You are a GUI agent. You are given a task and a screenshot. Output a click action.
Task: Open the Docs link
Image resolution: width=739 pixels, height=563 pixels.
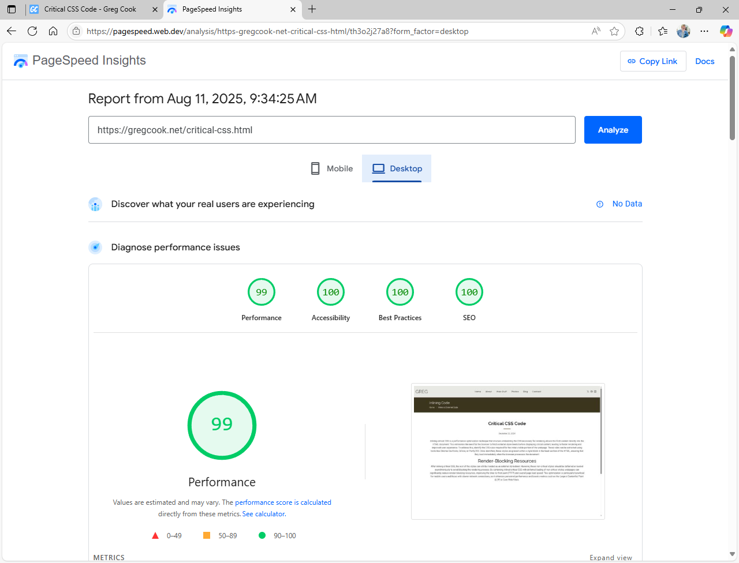[704, 61]
